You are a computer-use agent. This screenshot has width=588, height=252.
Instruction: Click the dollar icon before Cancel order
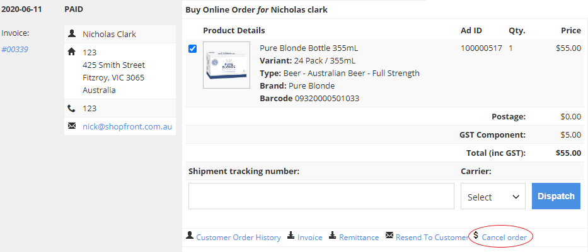(476, 235)
